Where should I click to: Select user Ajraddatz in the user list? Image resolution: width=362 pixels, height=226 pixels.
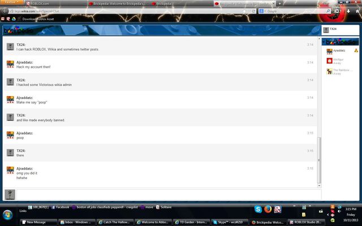click(x=339, y=51)
